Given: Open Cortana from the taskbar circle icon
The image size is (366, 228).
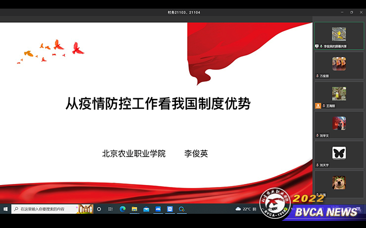Looking at the screenshot, I should (99, 209).
